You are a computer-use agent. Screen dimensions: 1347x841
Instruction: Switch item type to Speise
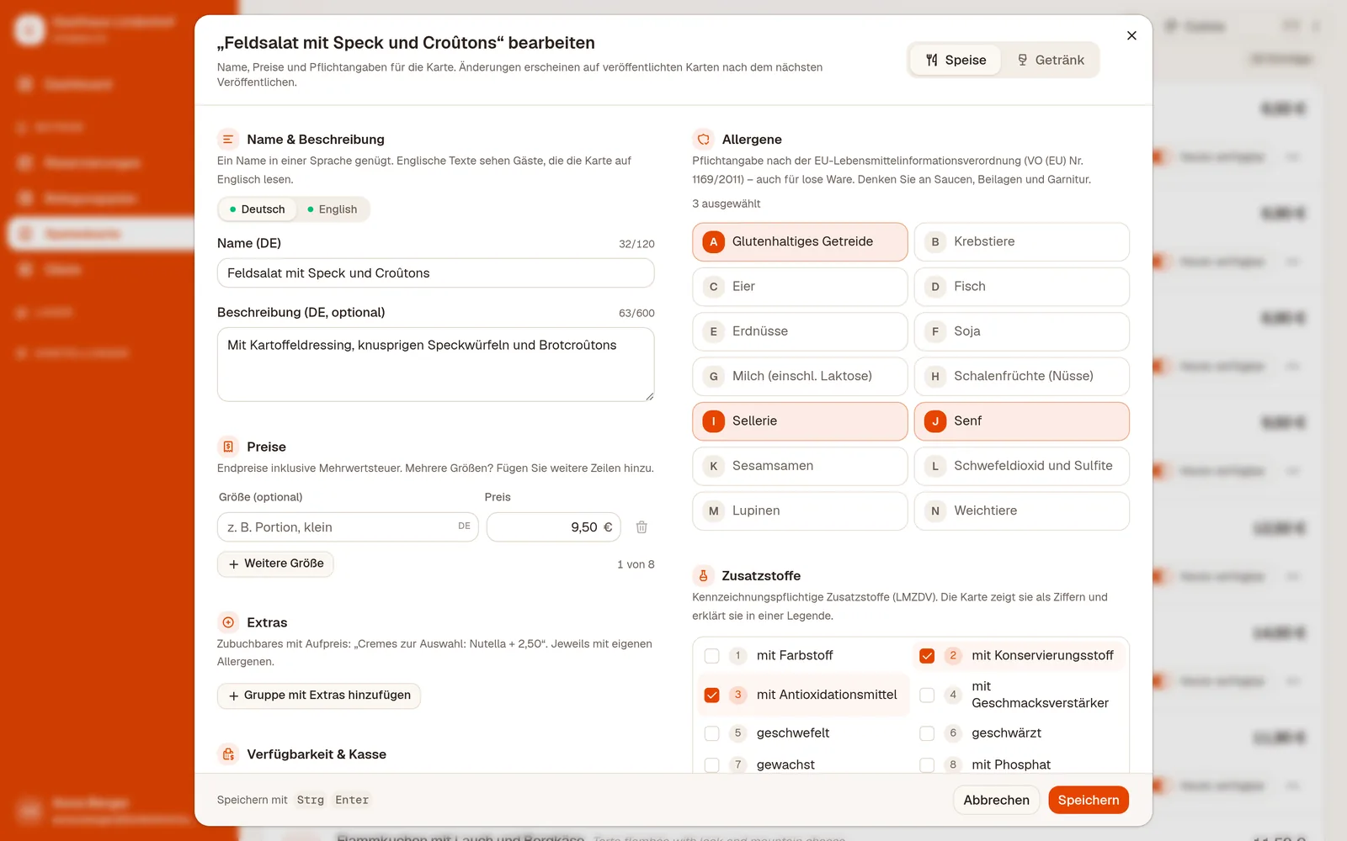[x=956, y=60]
